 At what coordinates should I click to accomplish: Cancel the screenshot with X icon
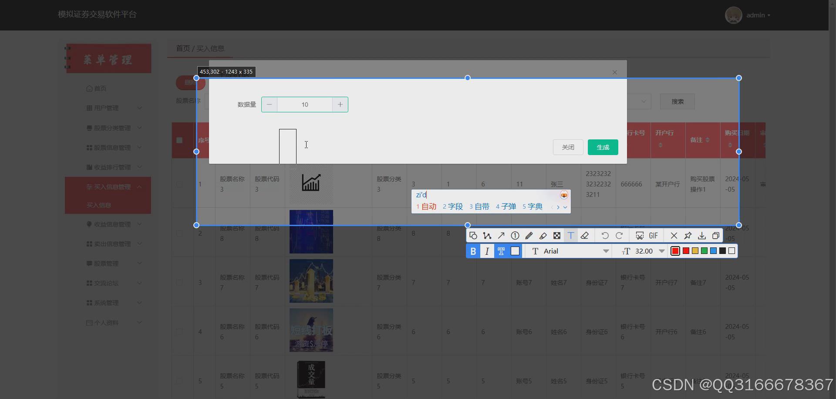[674, 236]
